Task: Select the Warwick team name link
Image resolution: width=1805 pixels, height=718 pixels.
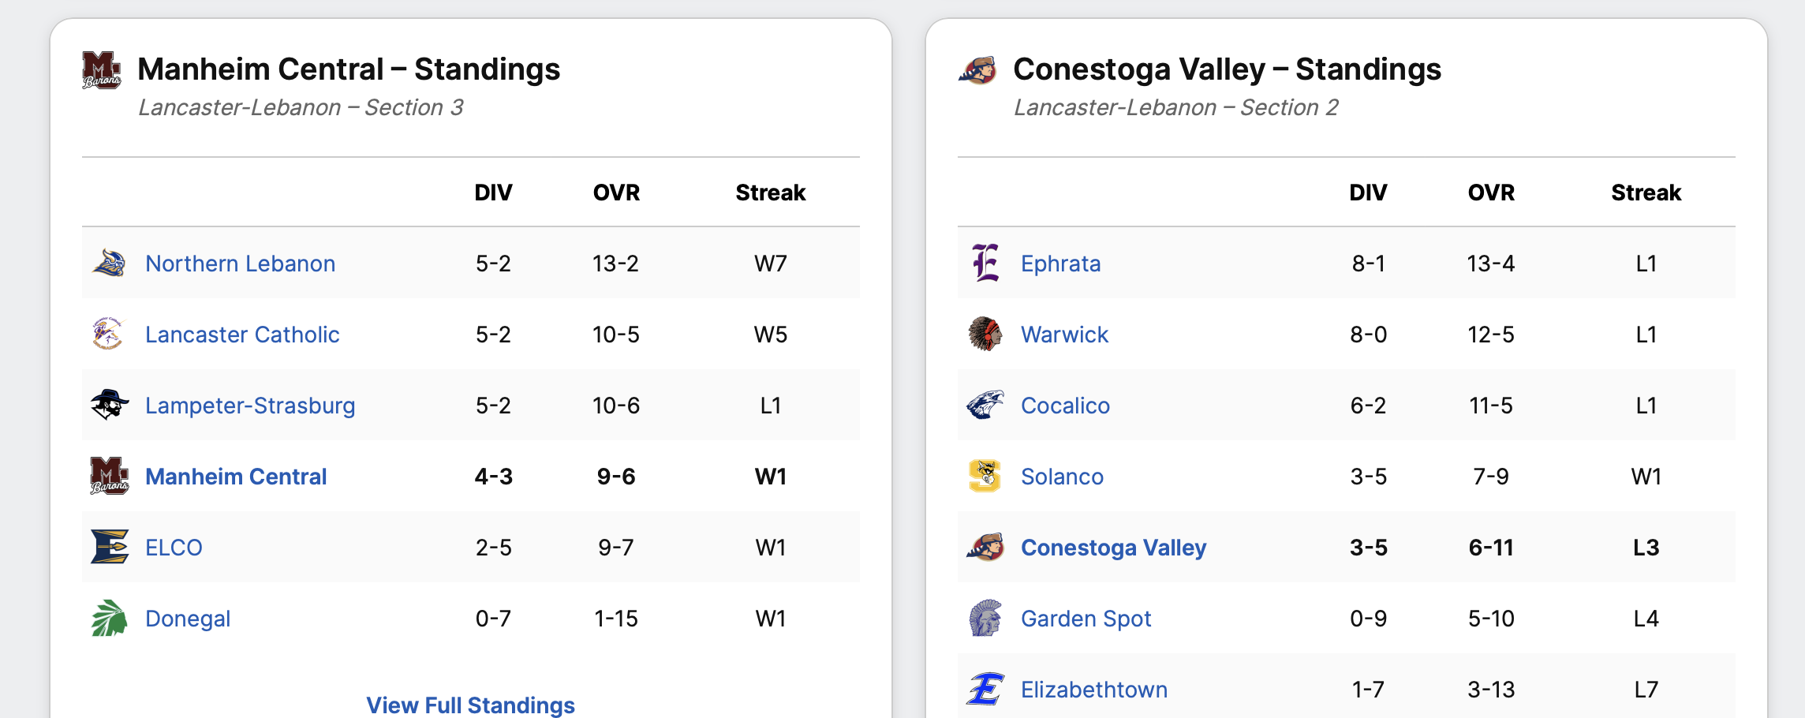Action: click(x=1064, y=335)
